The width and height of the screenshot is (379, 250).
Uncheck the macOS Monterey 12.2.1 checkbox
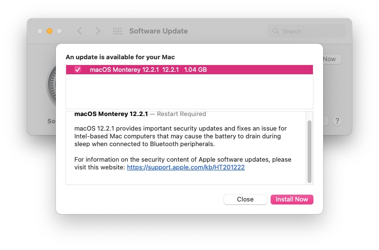point(78,70)
